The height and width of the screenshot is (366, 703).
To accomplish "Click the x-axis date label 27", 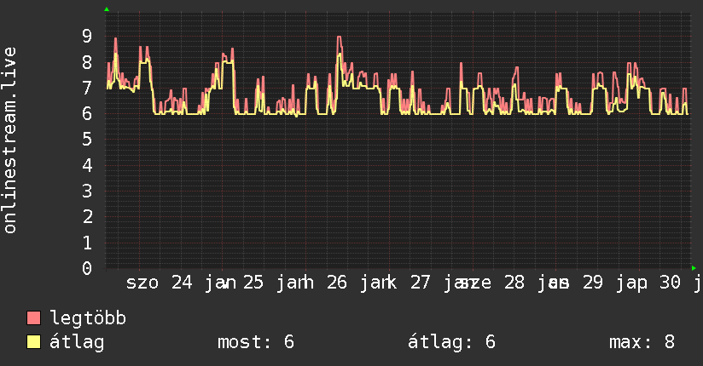I will (420, 283).
